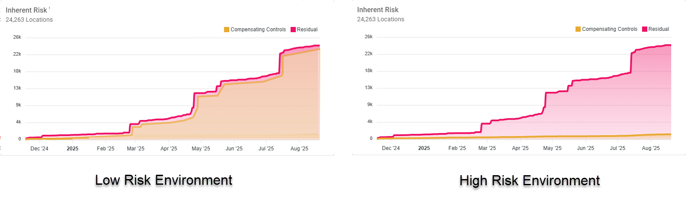This screenshot has width=686, height=213.
Task: Toggle Compensating Controls legend label in High Risk chart
Action: coord(609,29)
